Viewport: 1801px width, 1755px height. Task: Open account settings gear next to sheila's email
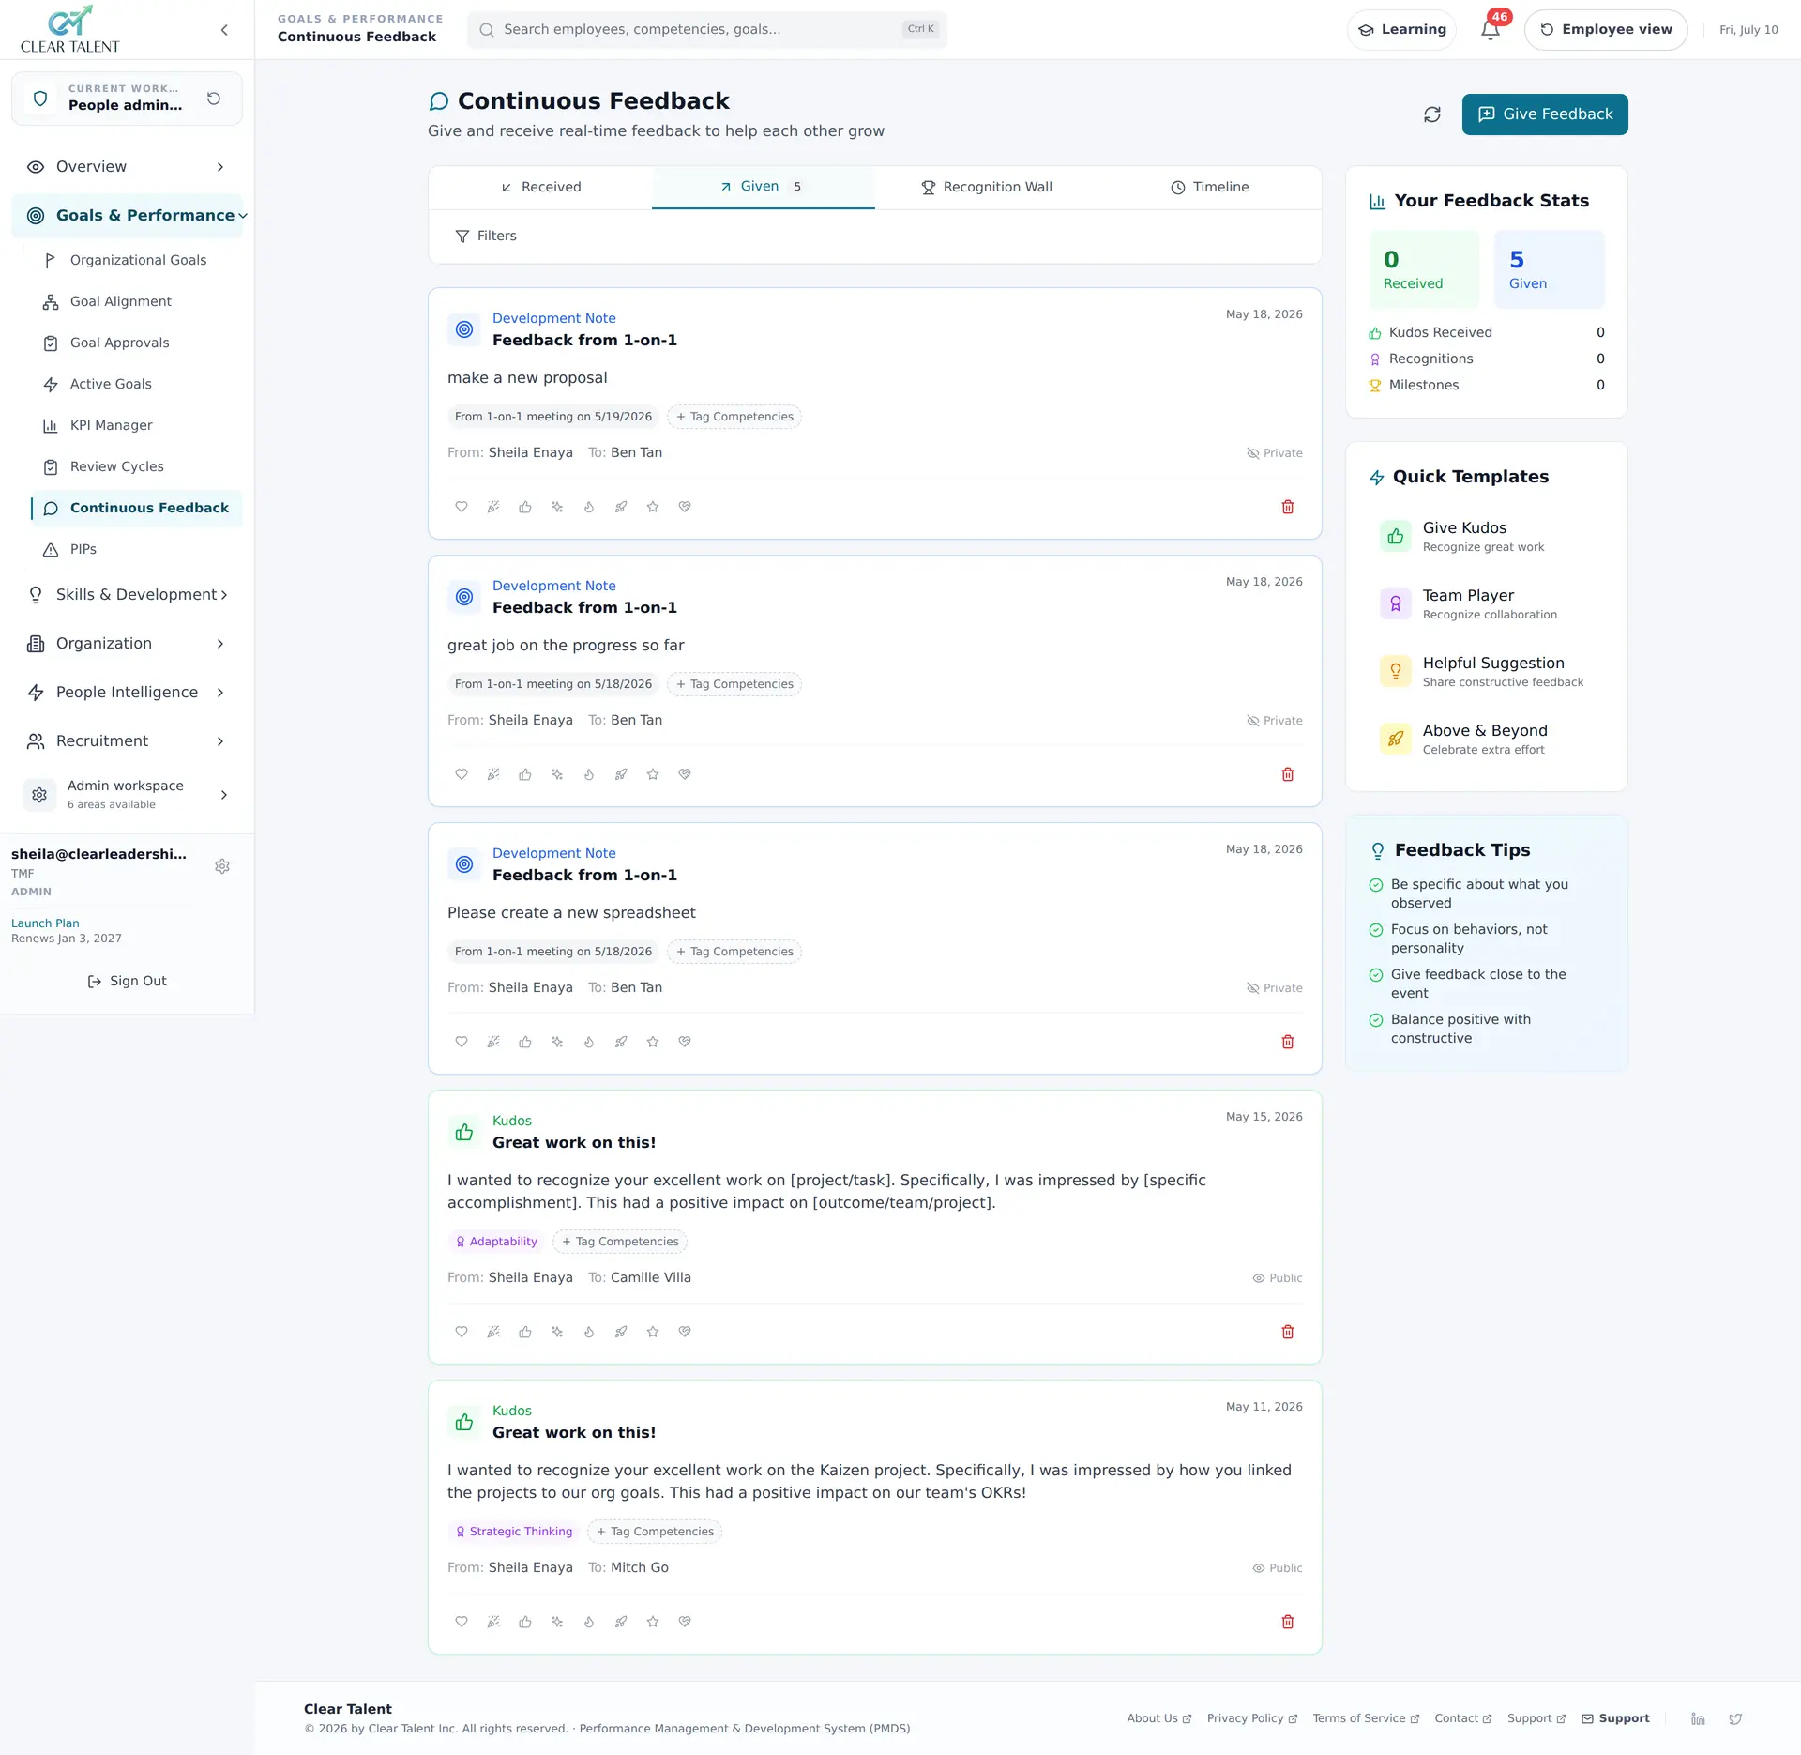222,866
